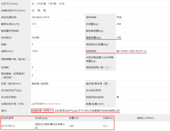Select steering type value 方向把
Viewport: 170px width, 131px height.
pyautogui.click(x=35, y=38)
